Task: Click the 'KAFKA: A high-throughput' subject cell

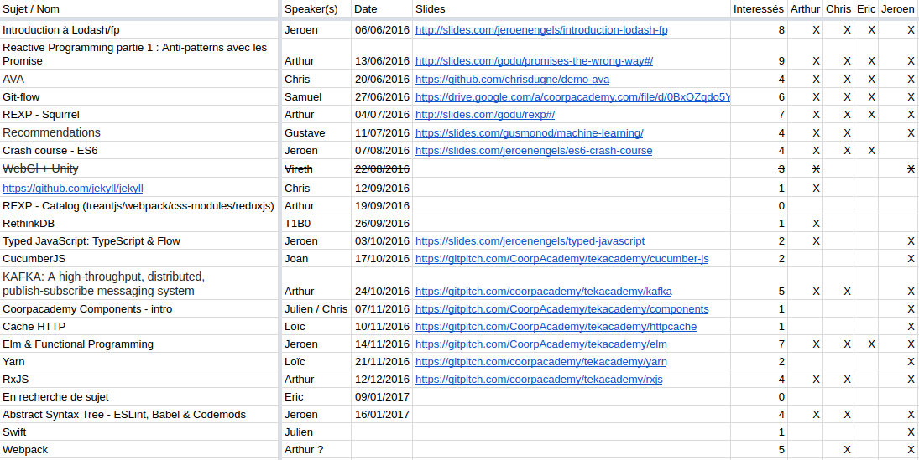Action: [139, 284]
